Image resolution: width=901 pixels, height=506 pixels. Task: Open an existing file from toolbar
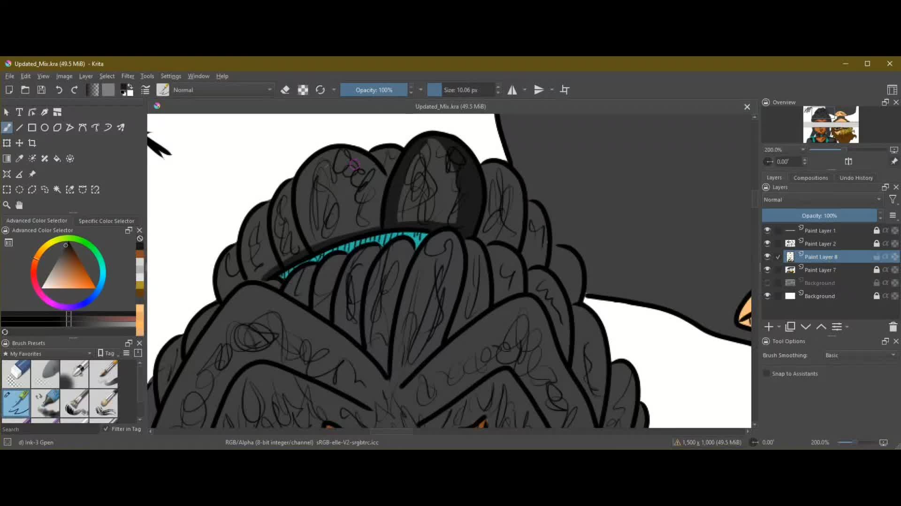[25, 90]
